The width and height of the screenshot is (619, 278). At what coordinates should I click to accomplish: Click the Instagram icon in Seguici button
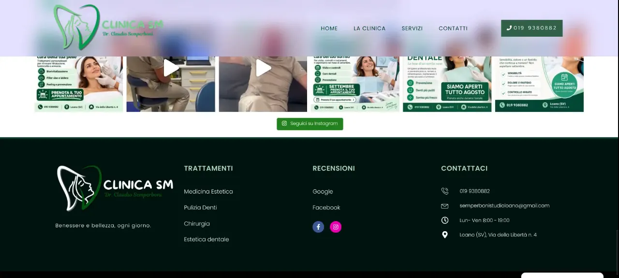[284, 124]
